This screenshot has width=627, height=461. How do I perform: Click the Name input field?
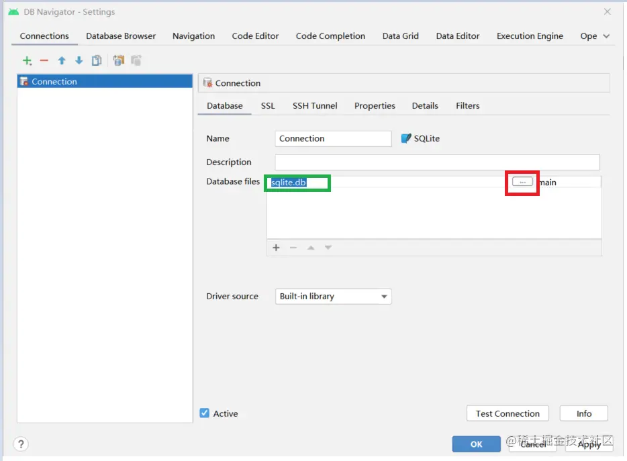coord(333,138)
